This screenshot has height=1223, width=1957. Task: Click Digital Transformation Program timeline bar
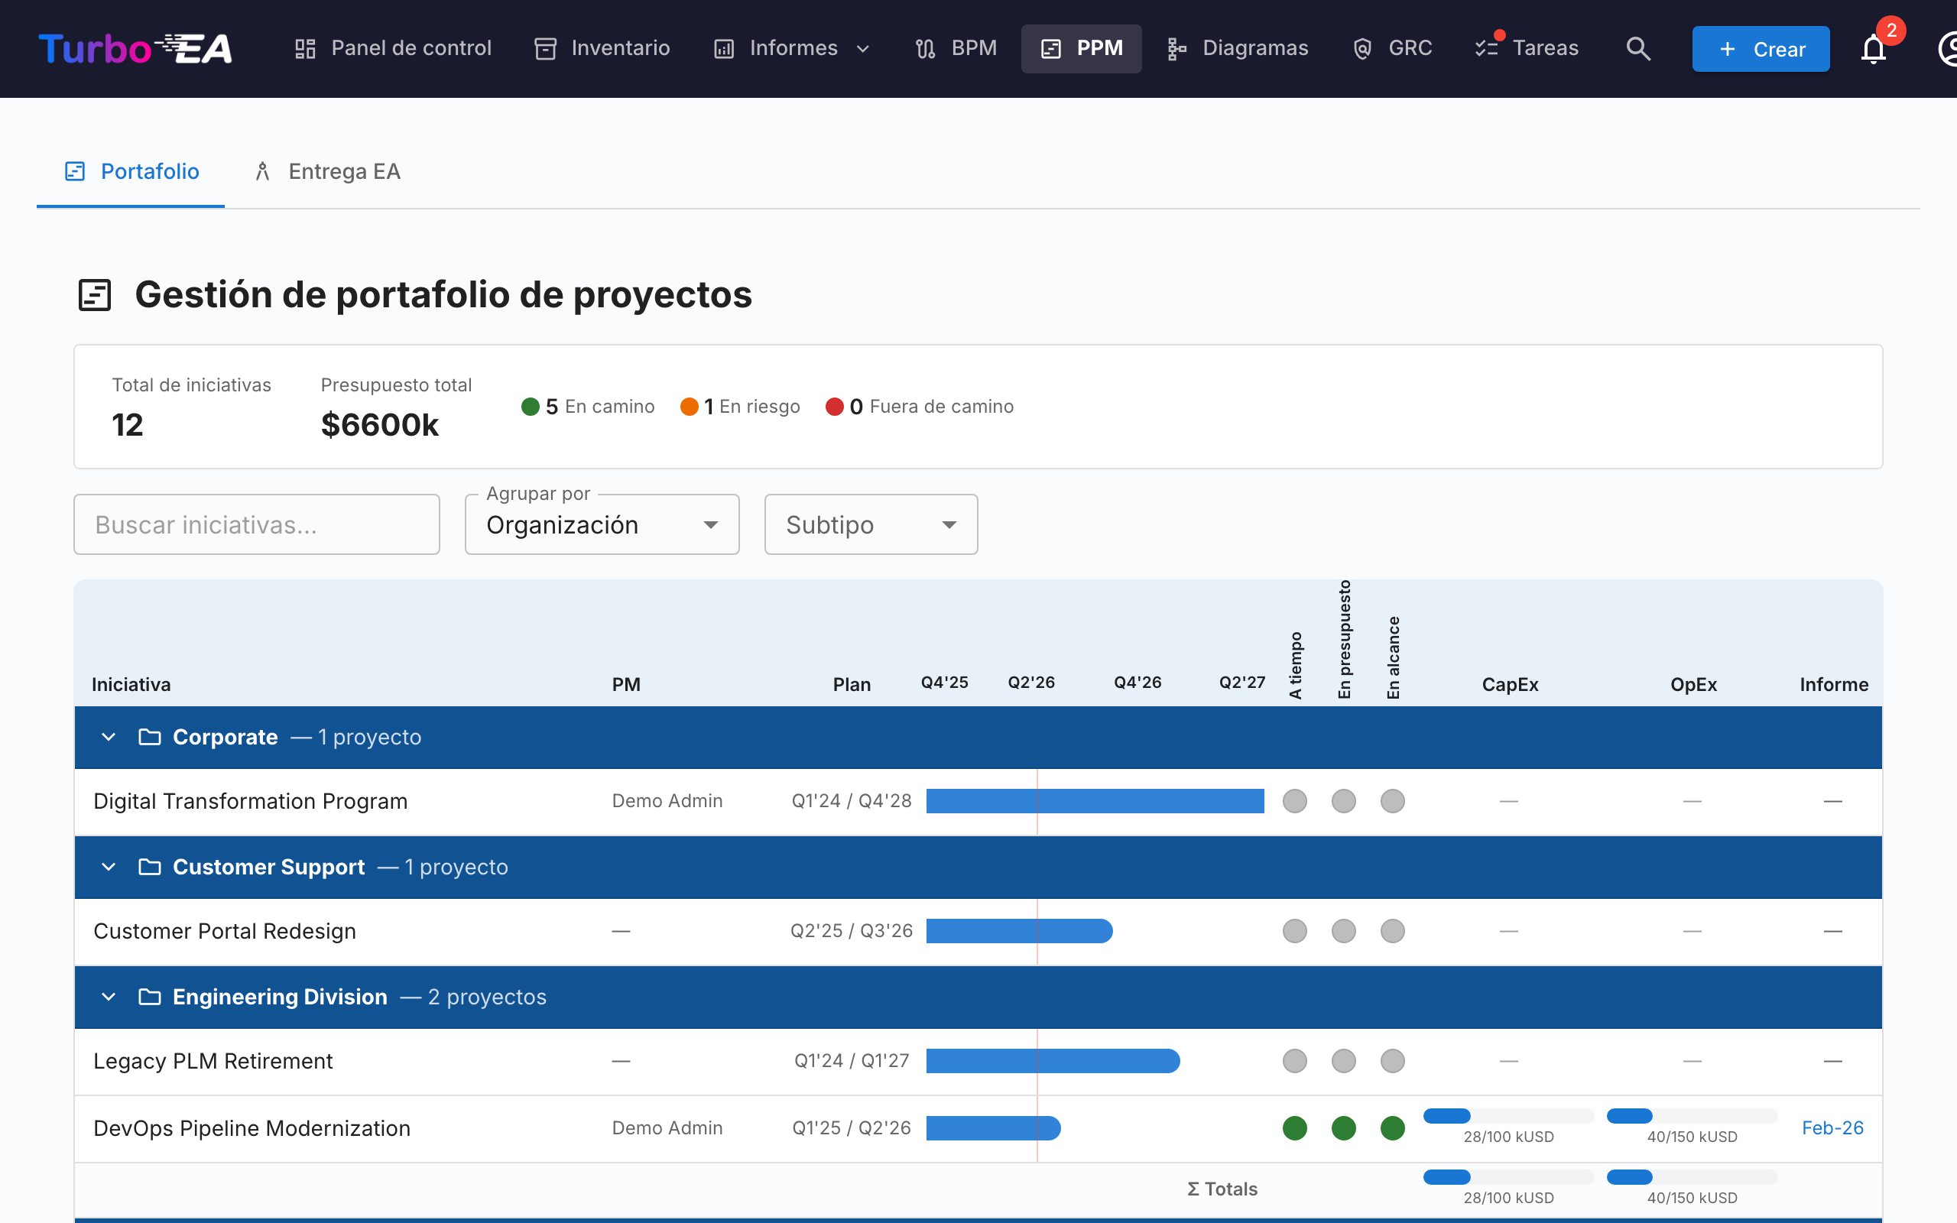1095,801
